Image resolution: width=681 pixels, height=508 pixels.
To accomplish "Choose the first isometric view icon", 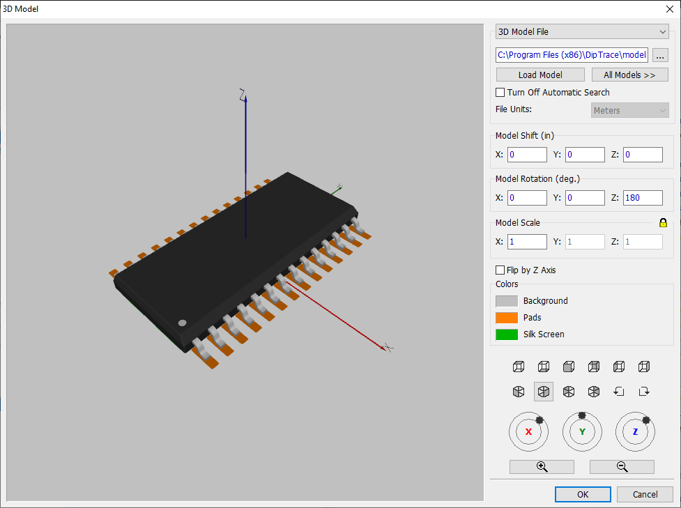I will coord(519,392).
